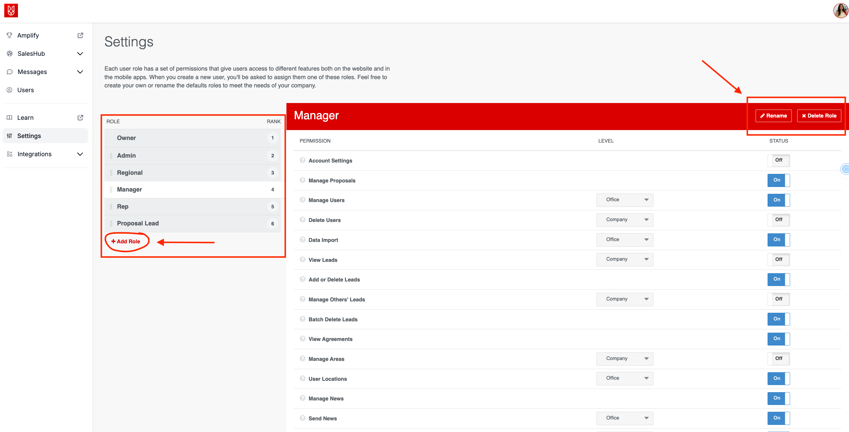Screen dimensions: 849x432
Task: Click drag handle on Admin role
Action: click(111, 156)
